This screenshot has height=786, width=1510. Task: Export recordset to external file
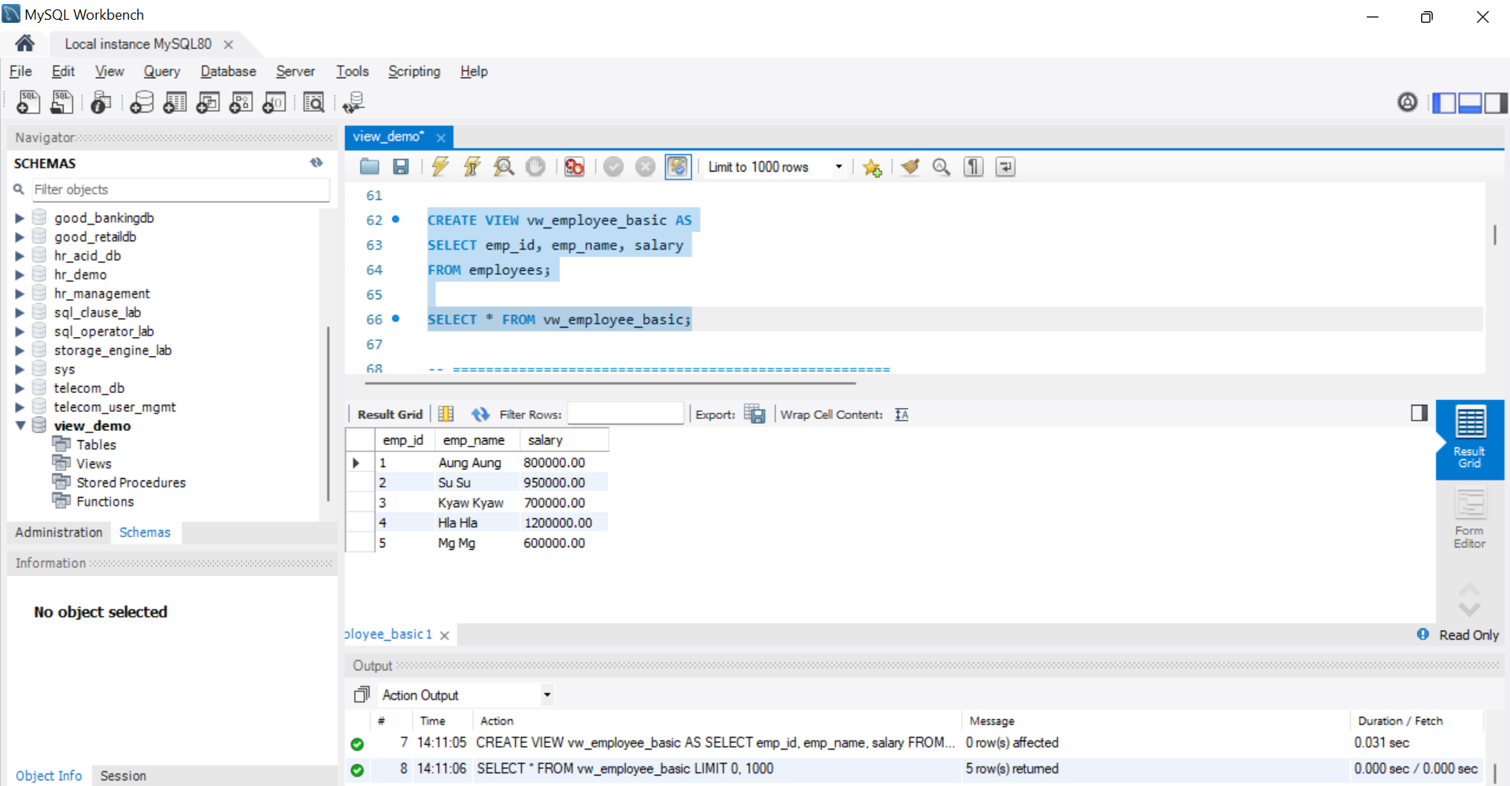point(754,413)
